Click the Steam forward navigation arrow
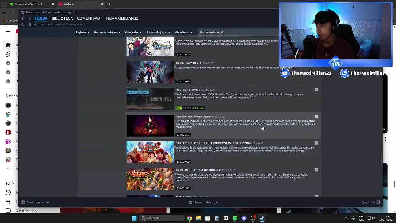The image size is (396, 223). [x=29, y=18]
